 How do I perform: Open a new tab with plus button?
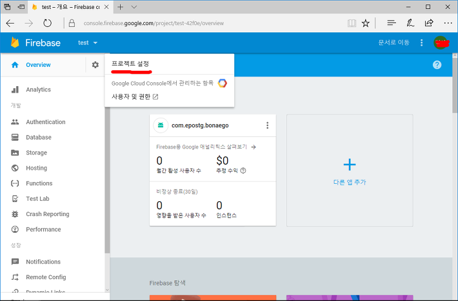point(120,7)
